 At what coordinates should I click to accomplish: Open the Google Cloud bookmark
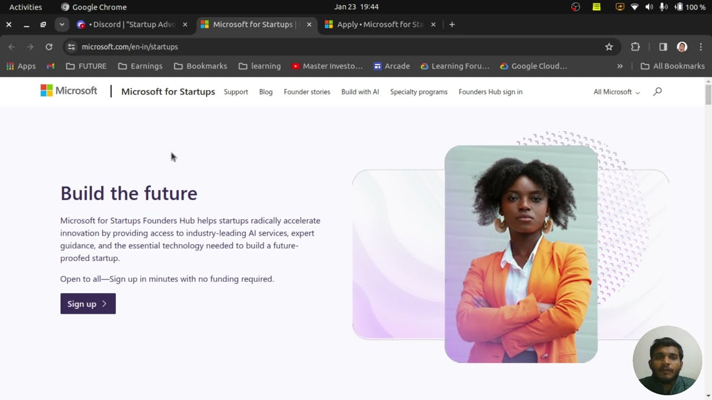pyautogui.click(x=533, y=66)
